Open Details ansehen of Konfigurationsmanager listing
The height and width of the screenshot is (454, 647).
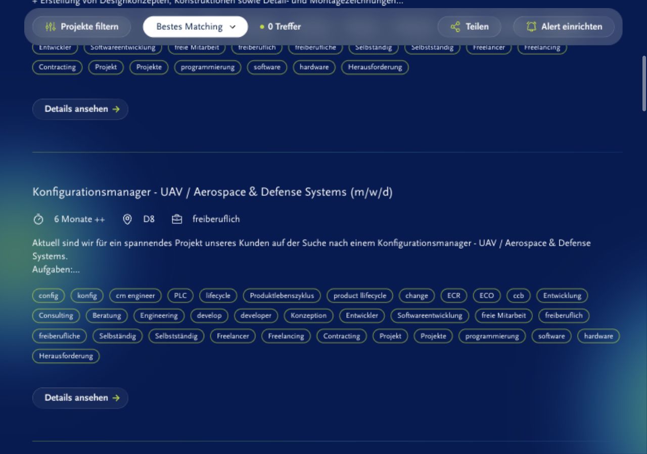click(80, 398)
